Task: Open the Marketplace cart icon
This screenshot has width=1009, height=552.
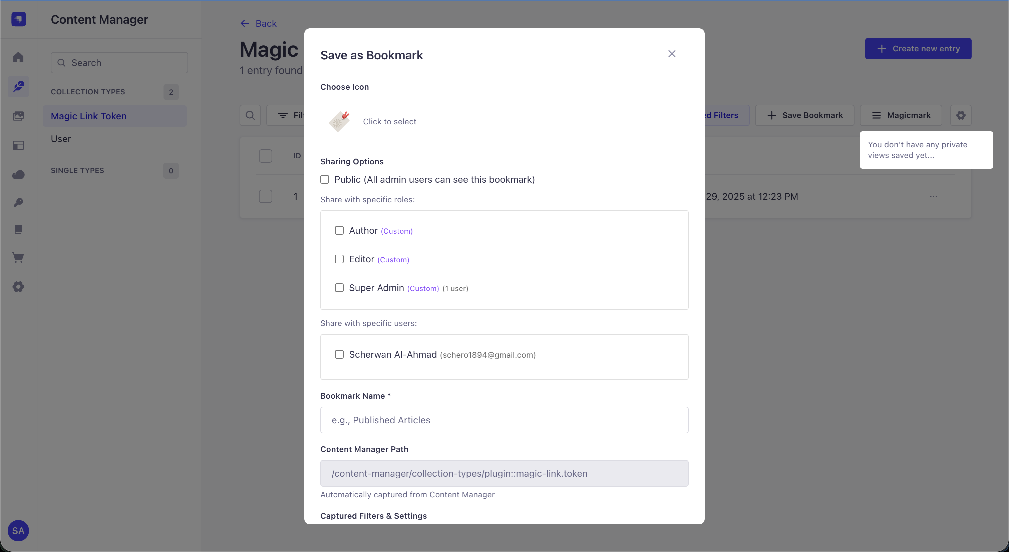Action: pos(18,257)
